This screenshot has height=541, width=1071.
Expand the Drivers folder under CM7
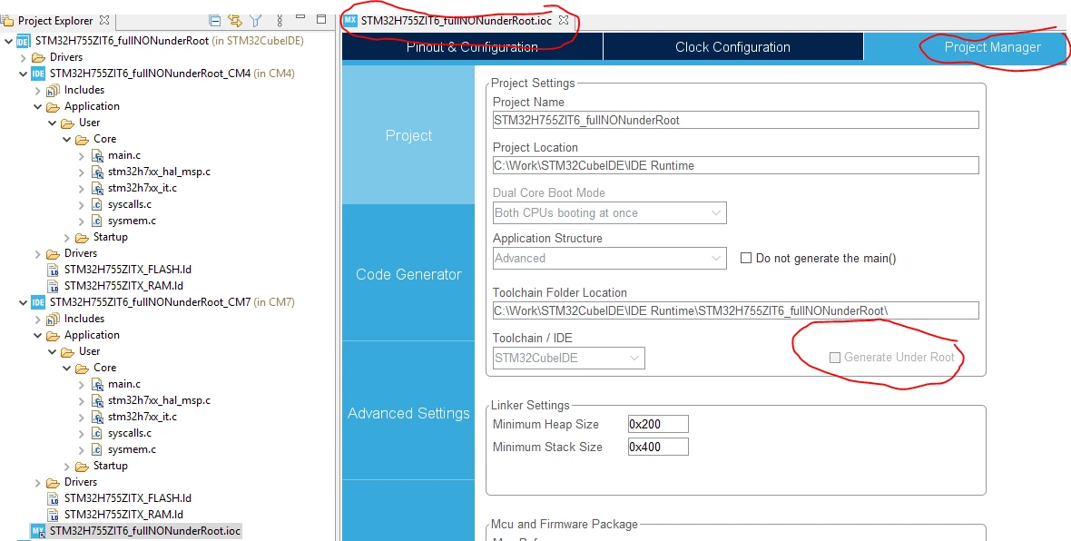(37, 482)
